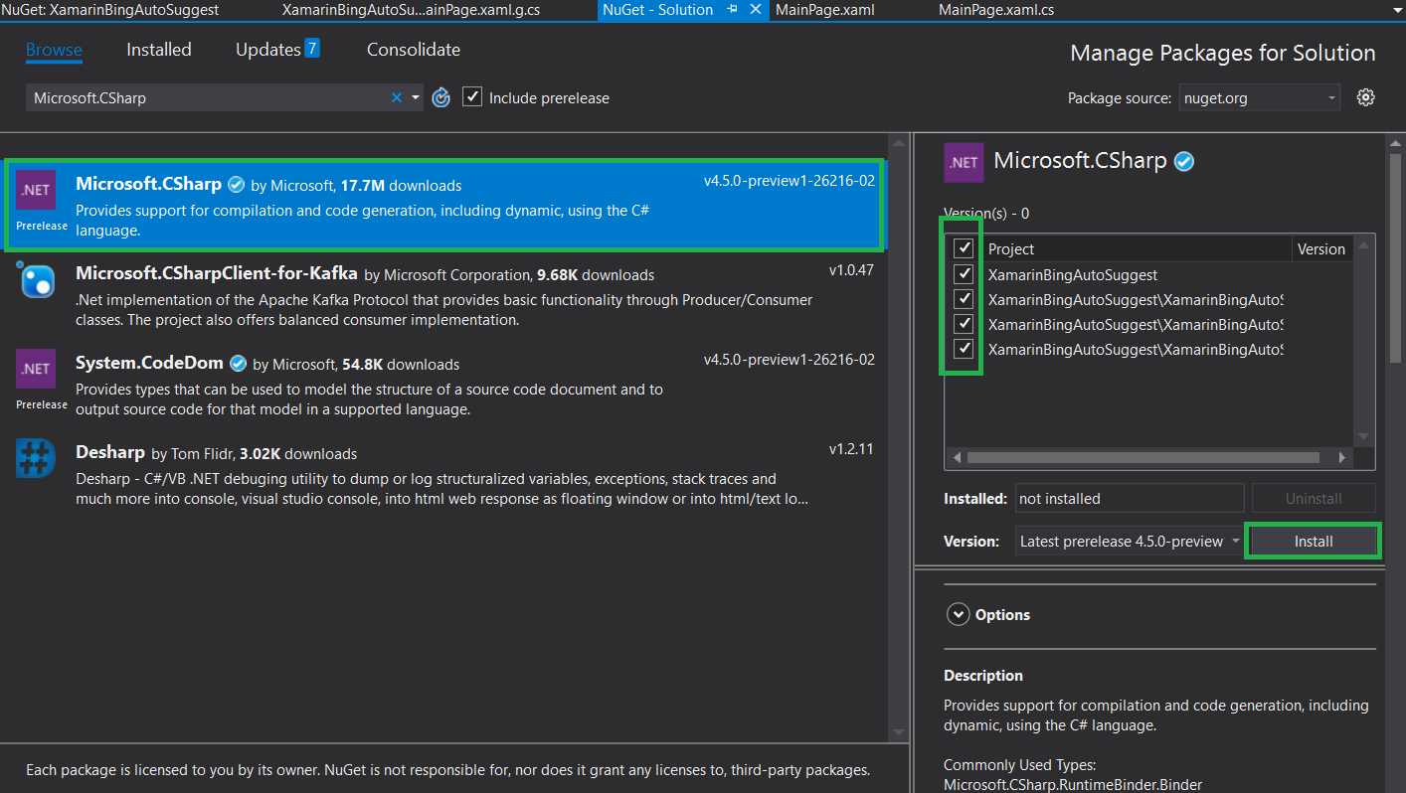1406x793 pixels.
Task: Uncheck the third project row checkbox
Action: point(964,323)
